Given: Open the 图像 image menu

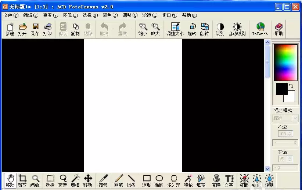Looking at the screenshot, I should click(71, 15).
